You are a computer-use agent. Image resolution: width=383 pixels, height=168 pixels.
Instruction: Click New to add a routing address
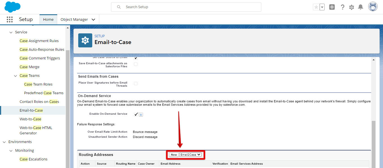point(173,154)
